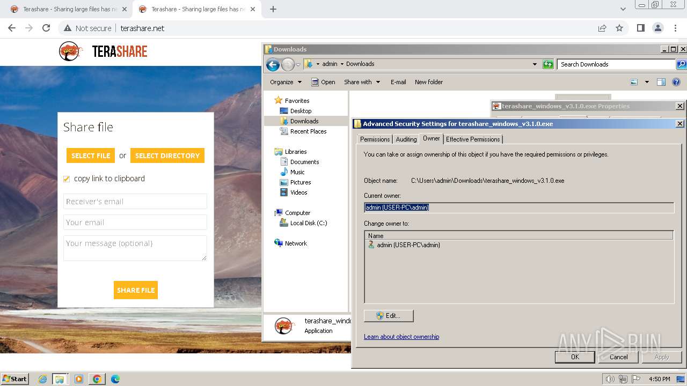Screen dimensions: 687x386
Task: Switch to Auditing tab
Action: tap(406, 139)
